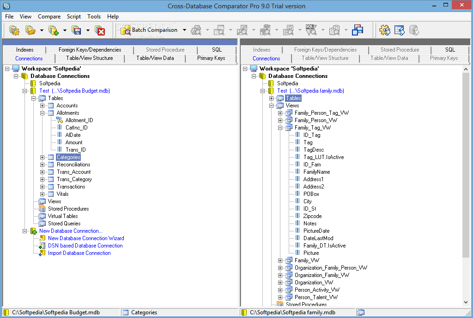Click the SQL filter toolbar icon
The height and width of the screenshot is (318, 473).
[311, 30]
